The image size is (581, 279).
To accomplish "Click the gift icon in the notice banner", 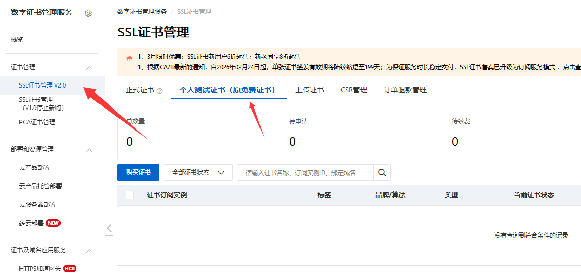I will (129, 57).
